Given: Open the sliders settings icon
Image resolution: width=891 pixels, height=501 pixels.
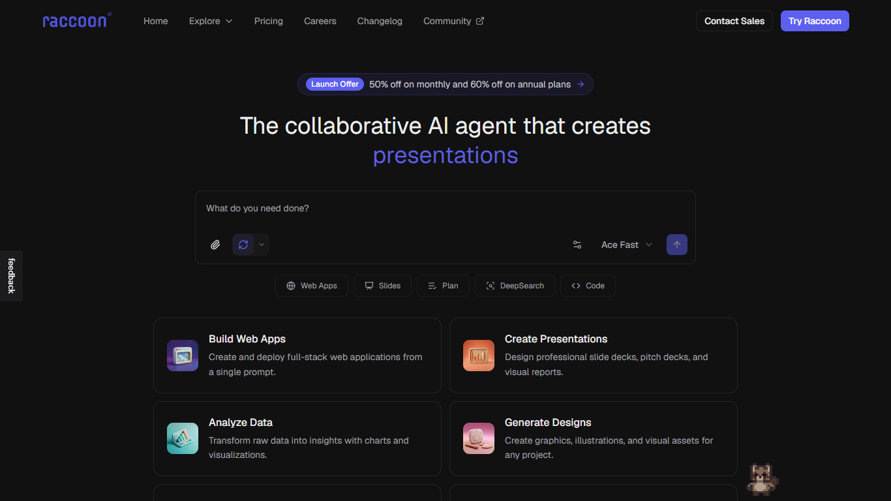Looking at the screenshot, I should point(577,245).
